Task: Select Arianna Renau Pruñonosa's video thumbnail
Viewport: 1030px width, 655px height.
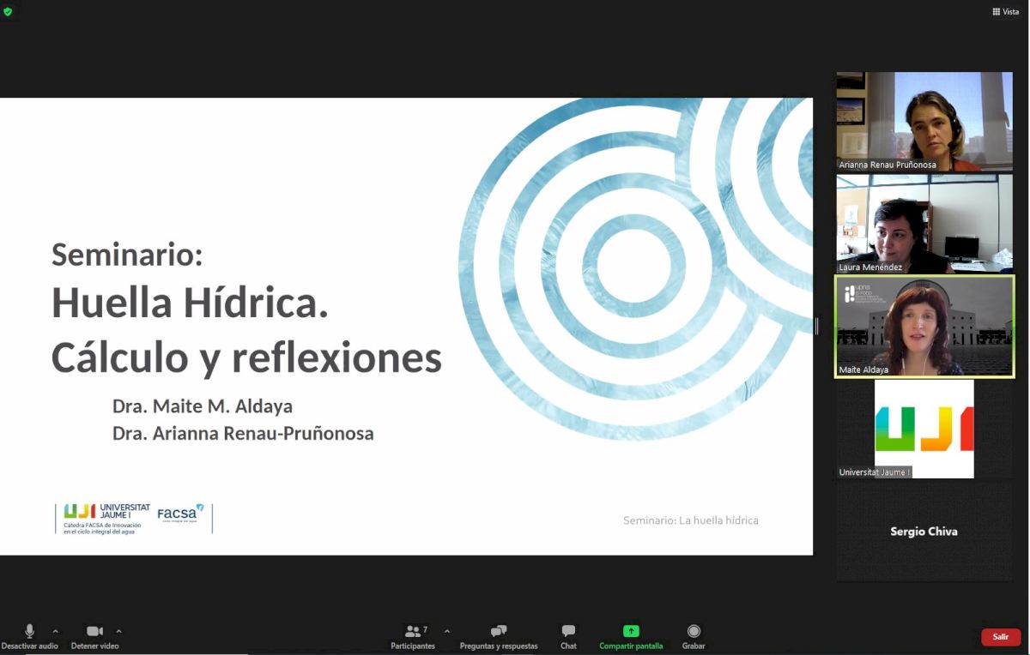Action: [x=924, y=121]
